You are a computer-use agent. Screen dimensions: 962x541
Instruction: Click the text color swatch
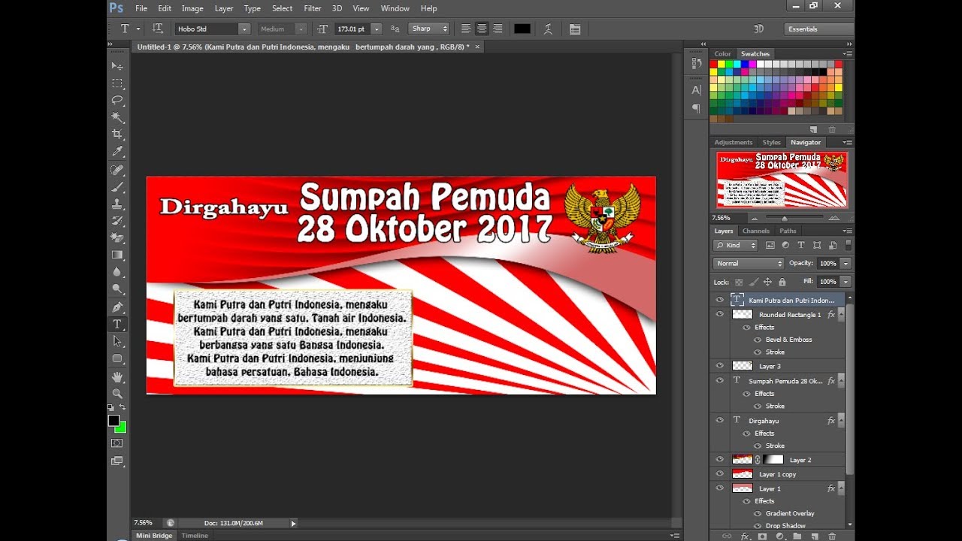[x=522, y=29]
